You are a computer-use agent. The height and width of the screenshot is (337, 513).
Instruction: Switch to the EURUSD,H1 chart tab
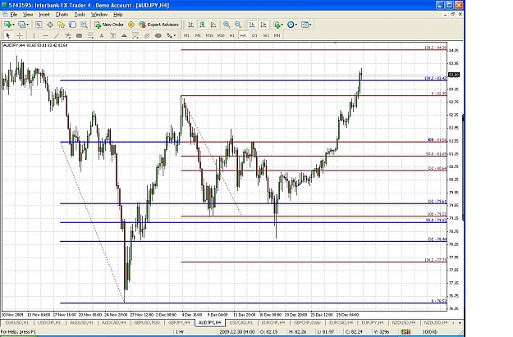17,323
